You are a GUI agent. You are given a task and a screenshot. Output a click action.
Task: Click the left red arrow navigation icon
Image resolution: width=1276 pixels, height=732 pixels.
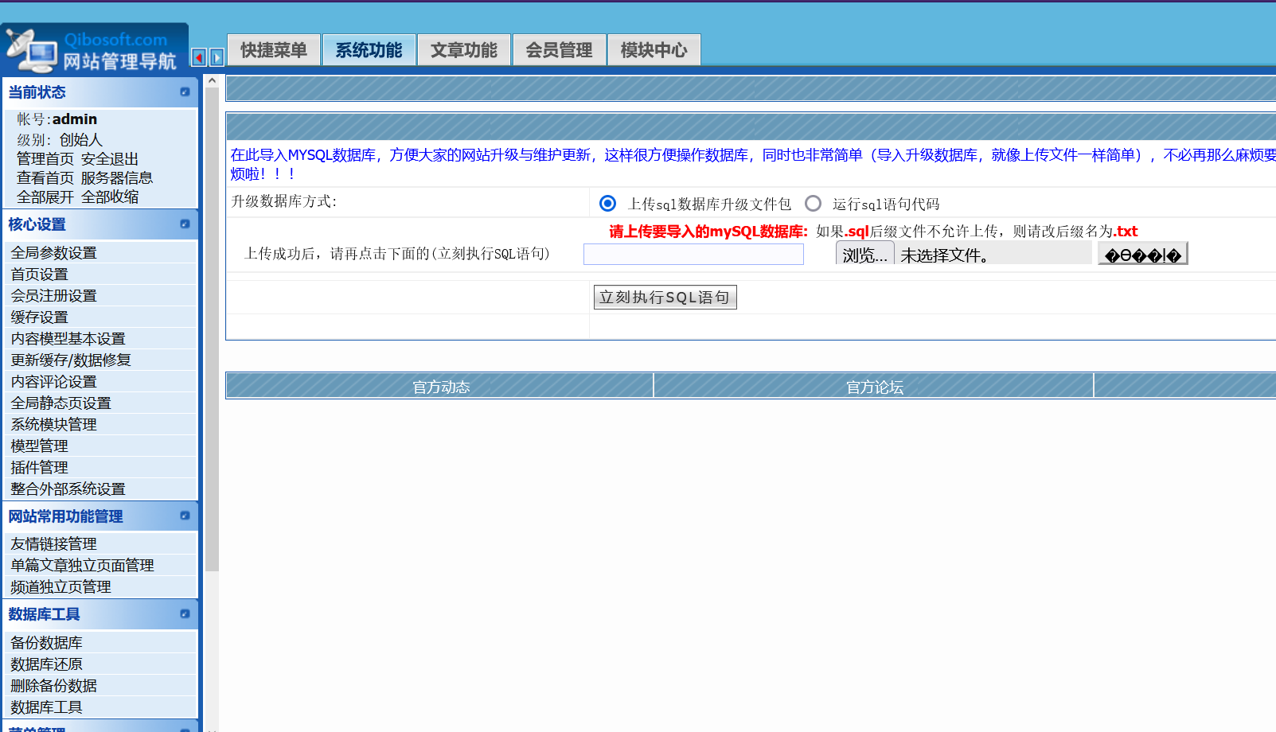199,57
